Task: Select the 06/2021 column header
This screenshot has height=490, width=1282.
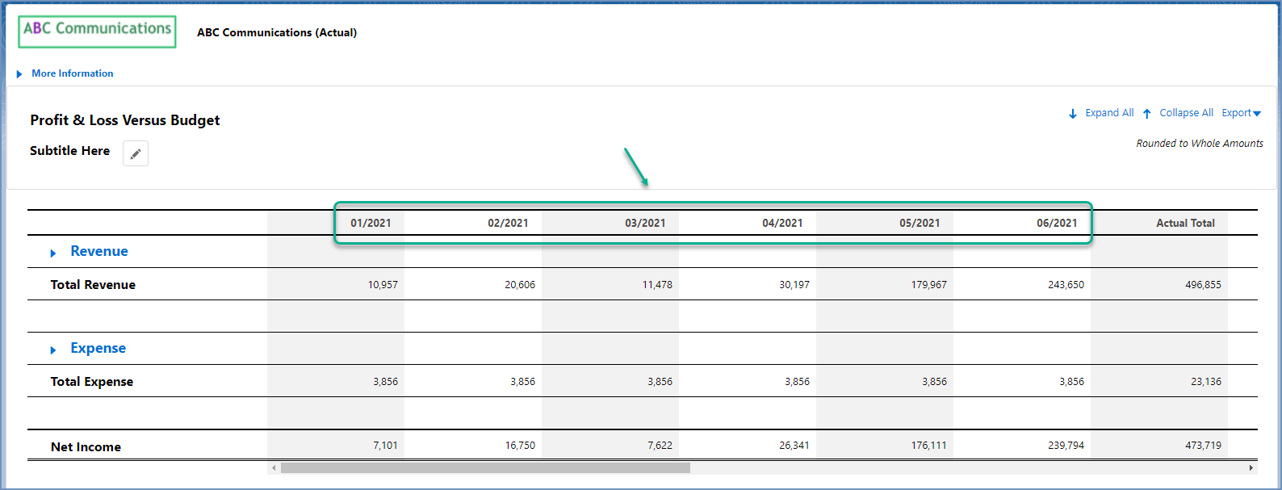Action: (x=1057, y=224)
